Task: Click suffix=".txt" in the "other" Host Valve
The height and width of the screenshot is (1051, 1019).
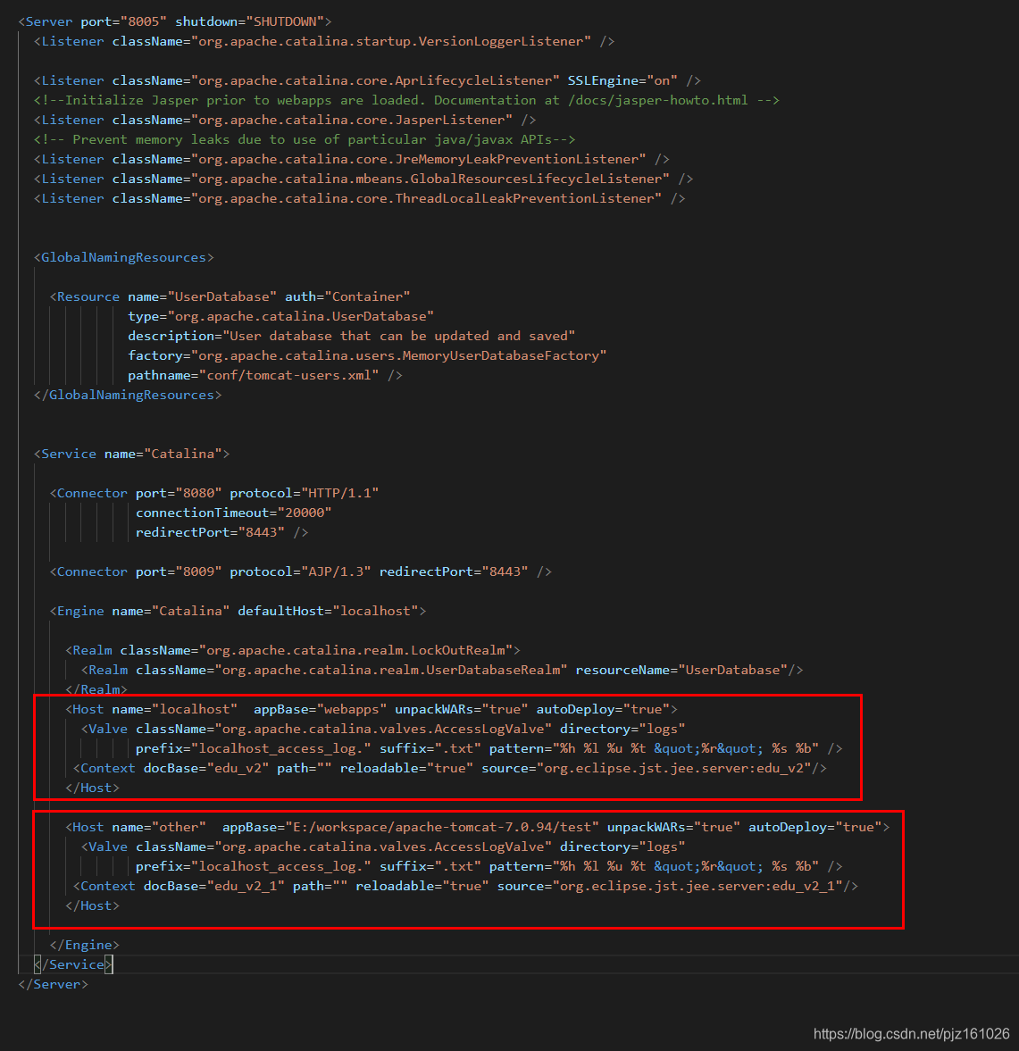Action: pos(430,867)
